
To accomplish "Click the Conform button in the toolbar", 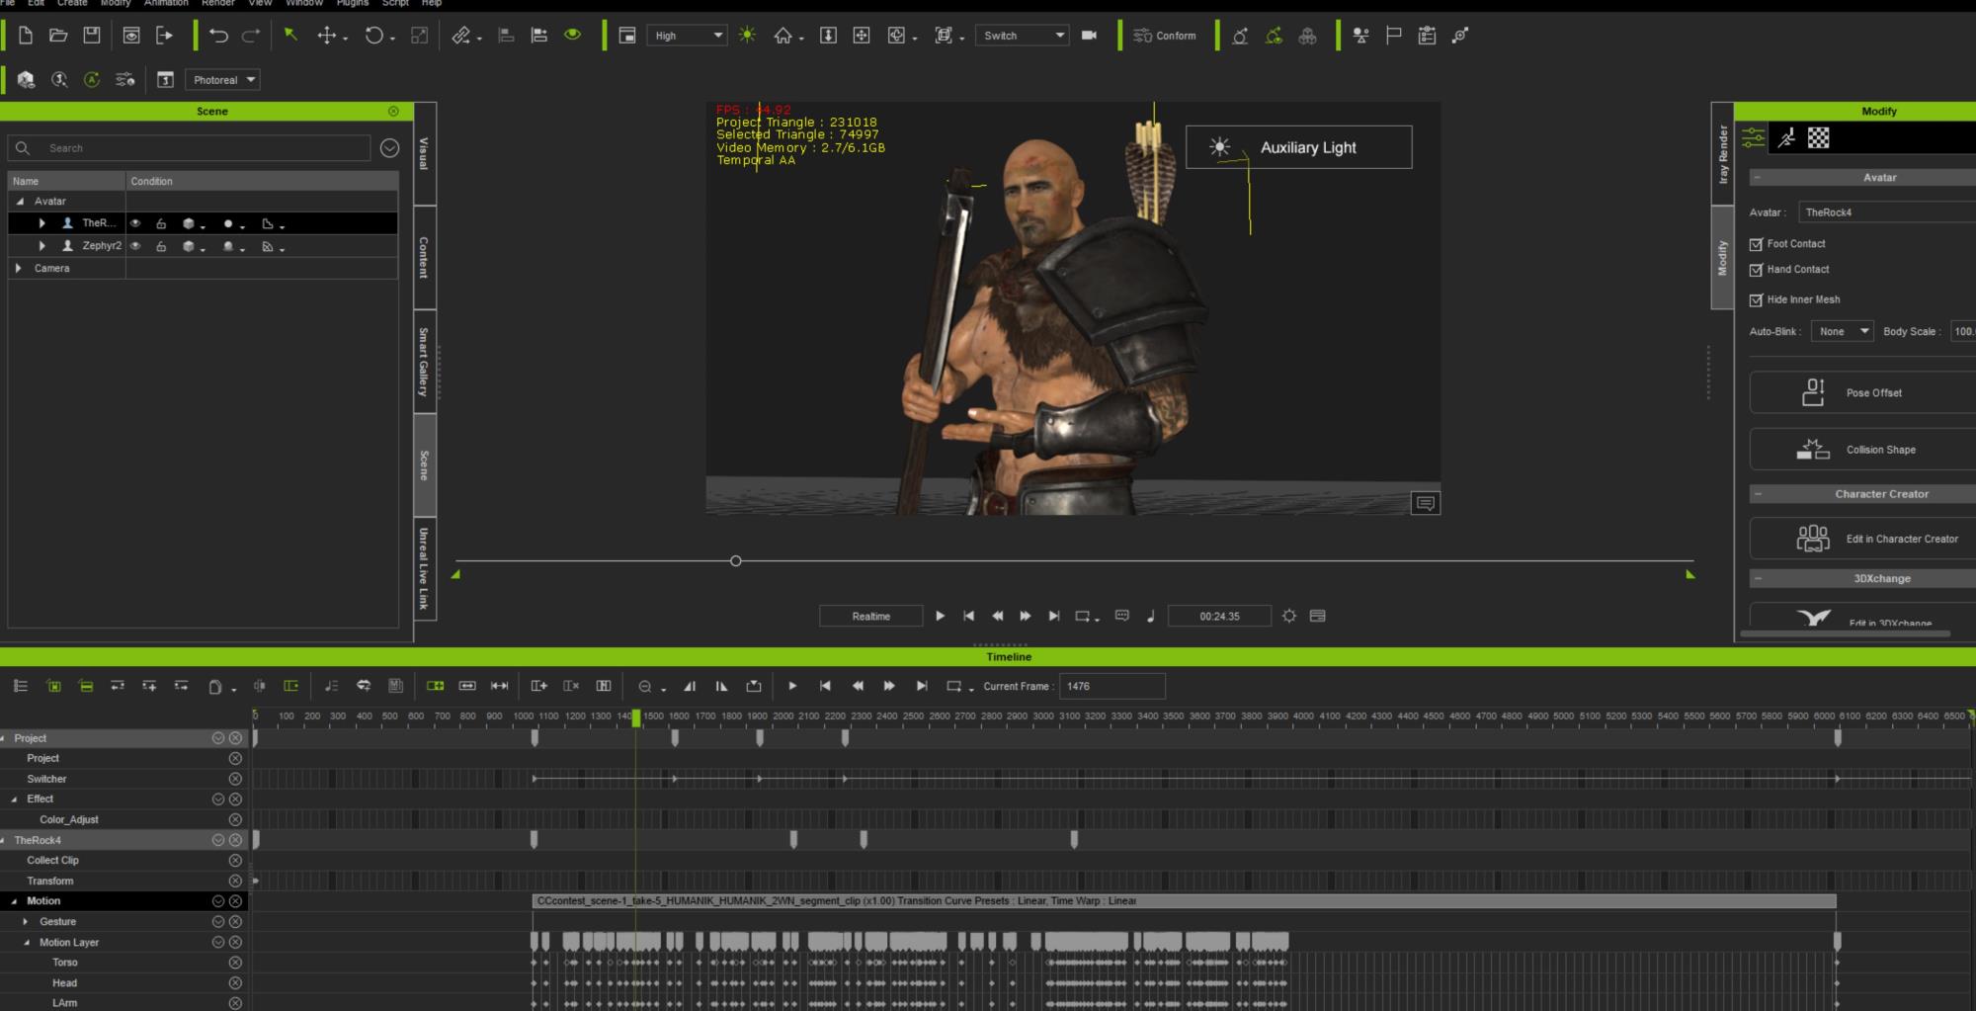I will pos(1165,36).
